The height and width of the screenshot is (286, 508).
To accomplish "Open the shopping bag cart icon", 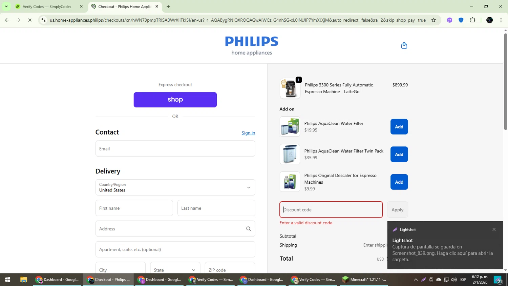I will click(x=404, y=45).
